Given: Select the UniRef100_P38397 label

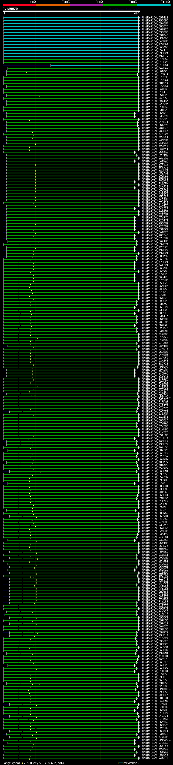Looking at the screenshot, I should coord(155,116).
